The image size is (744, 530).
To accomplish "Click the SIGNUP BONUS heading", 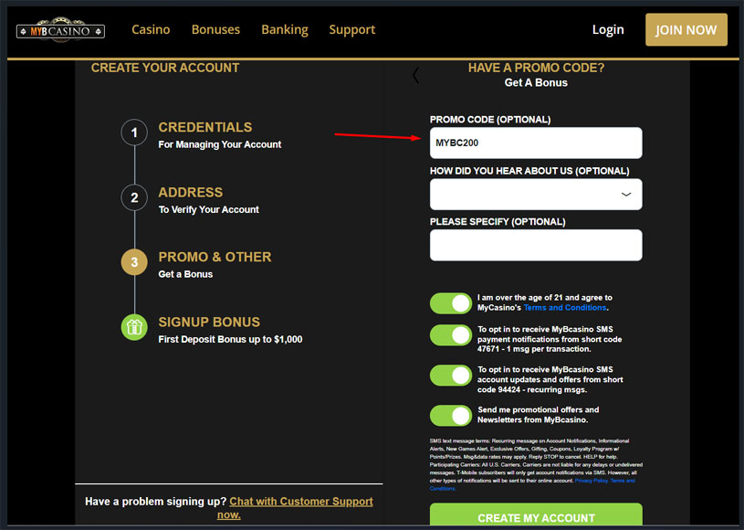I will point(209,322).
